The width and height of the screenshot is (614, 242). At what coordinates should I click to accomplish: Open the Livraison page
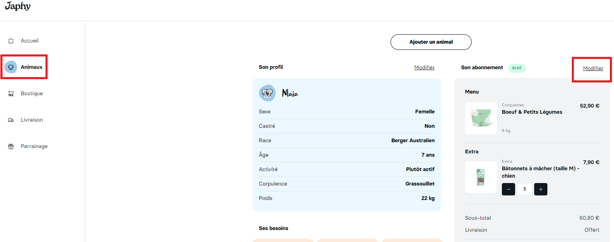tap(31, 120)
